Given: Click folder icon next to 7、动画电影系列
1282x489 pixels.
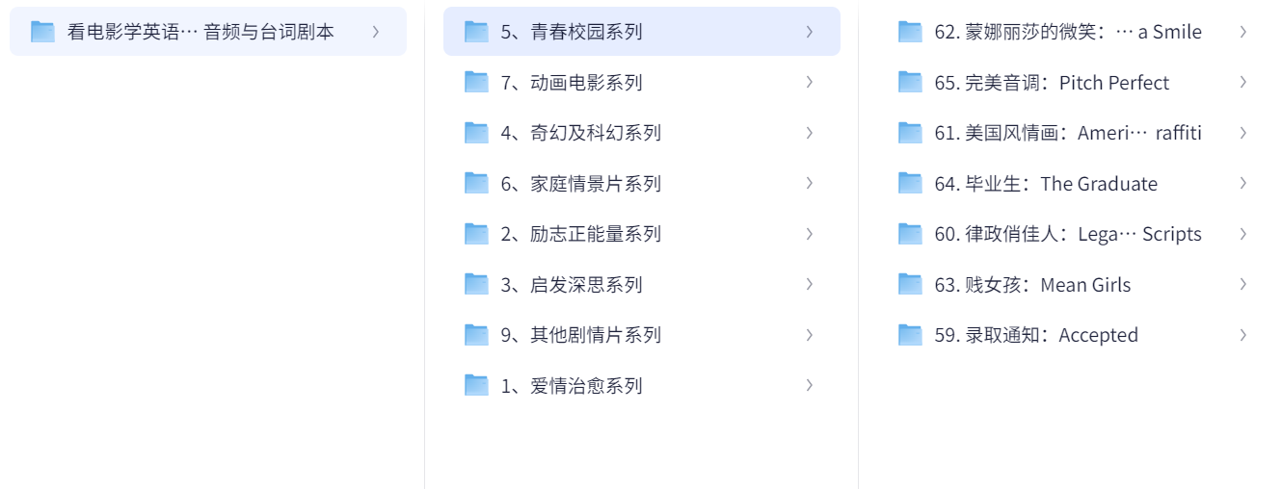Looking at the screenshot, I should [476, 82].
